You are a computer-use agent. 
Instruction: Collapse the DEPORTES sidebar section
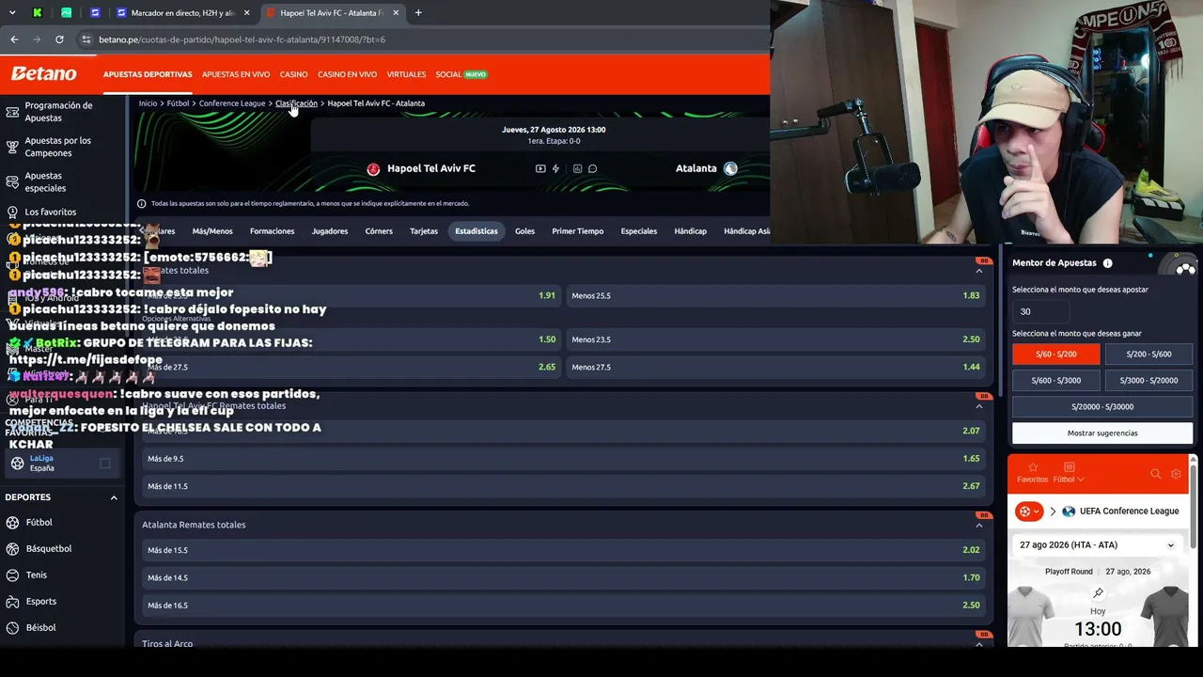[x=114, y=497]
